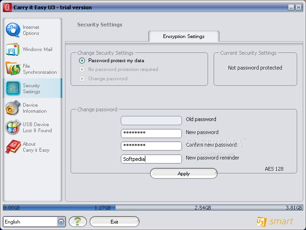306x230 pixels.
Task: Click the U3 smart logo
Action: pyautogui.click(x=274, y=222)
